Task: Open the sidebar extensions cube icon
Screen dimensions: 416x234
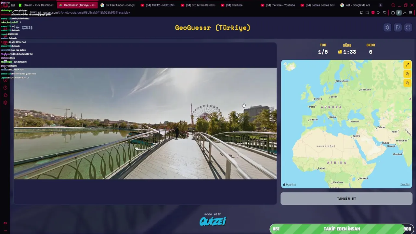Action: (x=5, y=95)
